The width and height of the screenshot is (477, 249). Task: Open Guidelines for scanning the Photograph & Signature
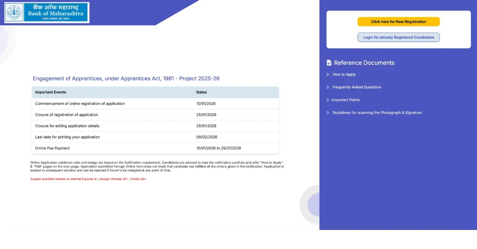pyautogui.click(x=377, y=113)
